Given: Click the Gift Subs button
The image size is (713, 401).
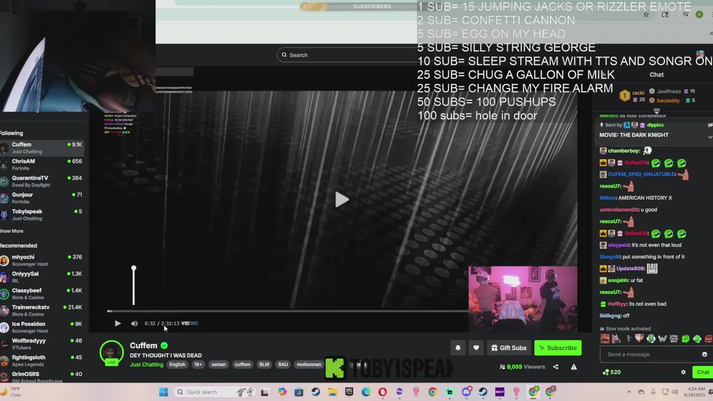Looking at the screenshot, I should tap(509, 348).
